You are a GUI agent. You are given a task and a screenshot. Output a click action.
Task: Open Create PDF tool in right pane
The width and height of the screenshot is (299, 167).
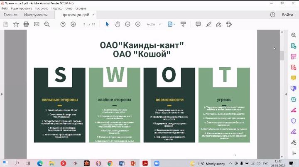[x=294, y=67]
